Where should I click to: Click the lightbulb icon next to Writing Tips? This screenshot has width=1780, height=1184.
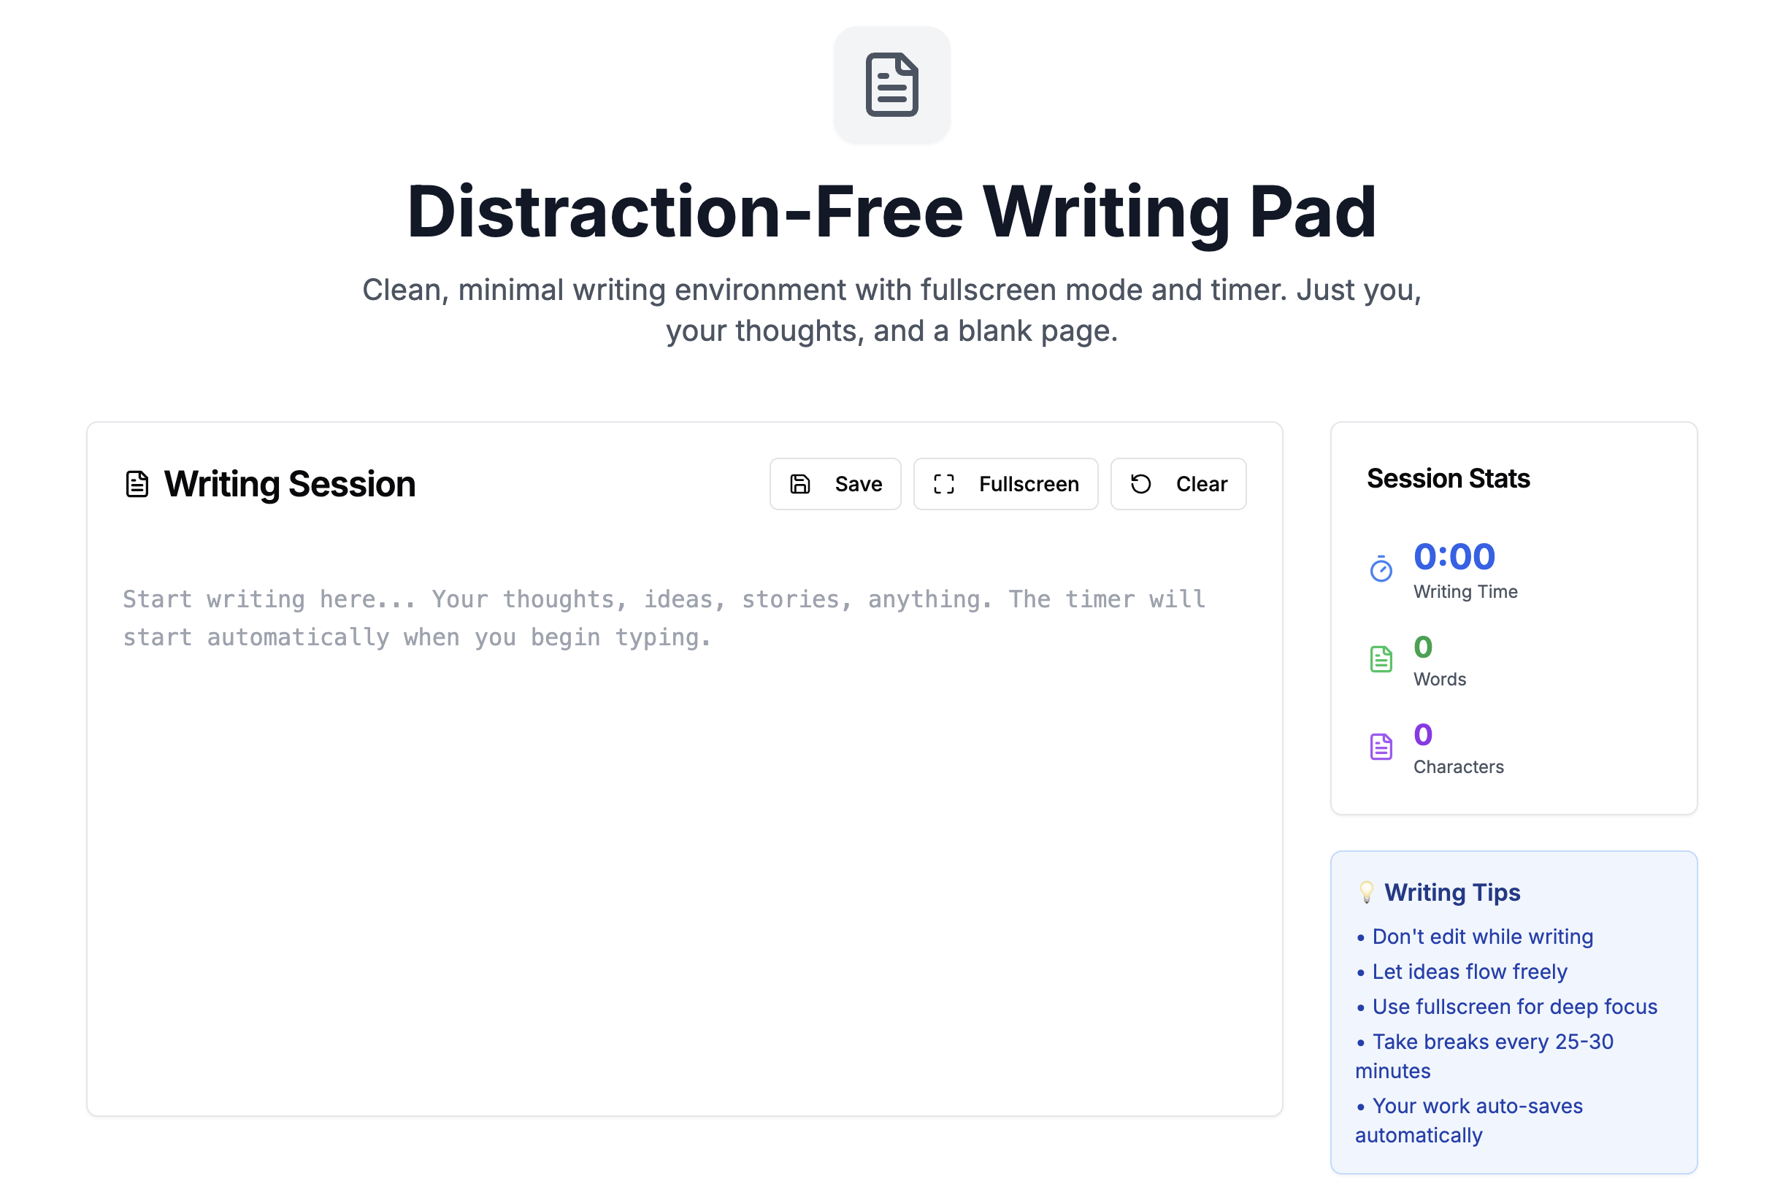(x=1365, y=892)
